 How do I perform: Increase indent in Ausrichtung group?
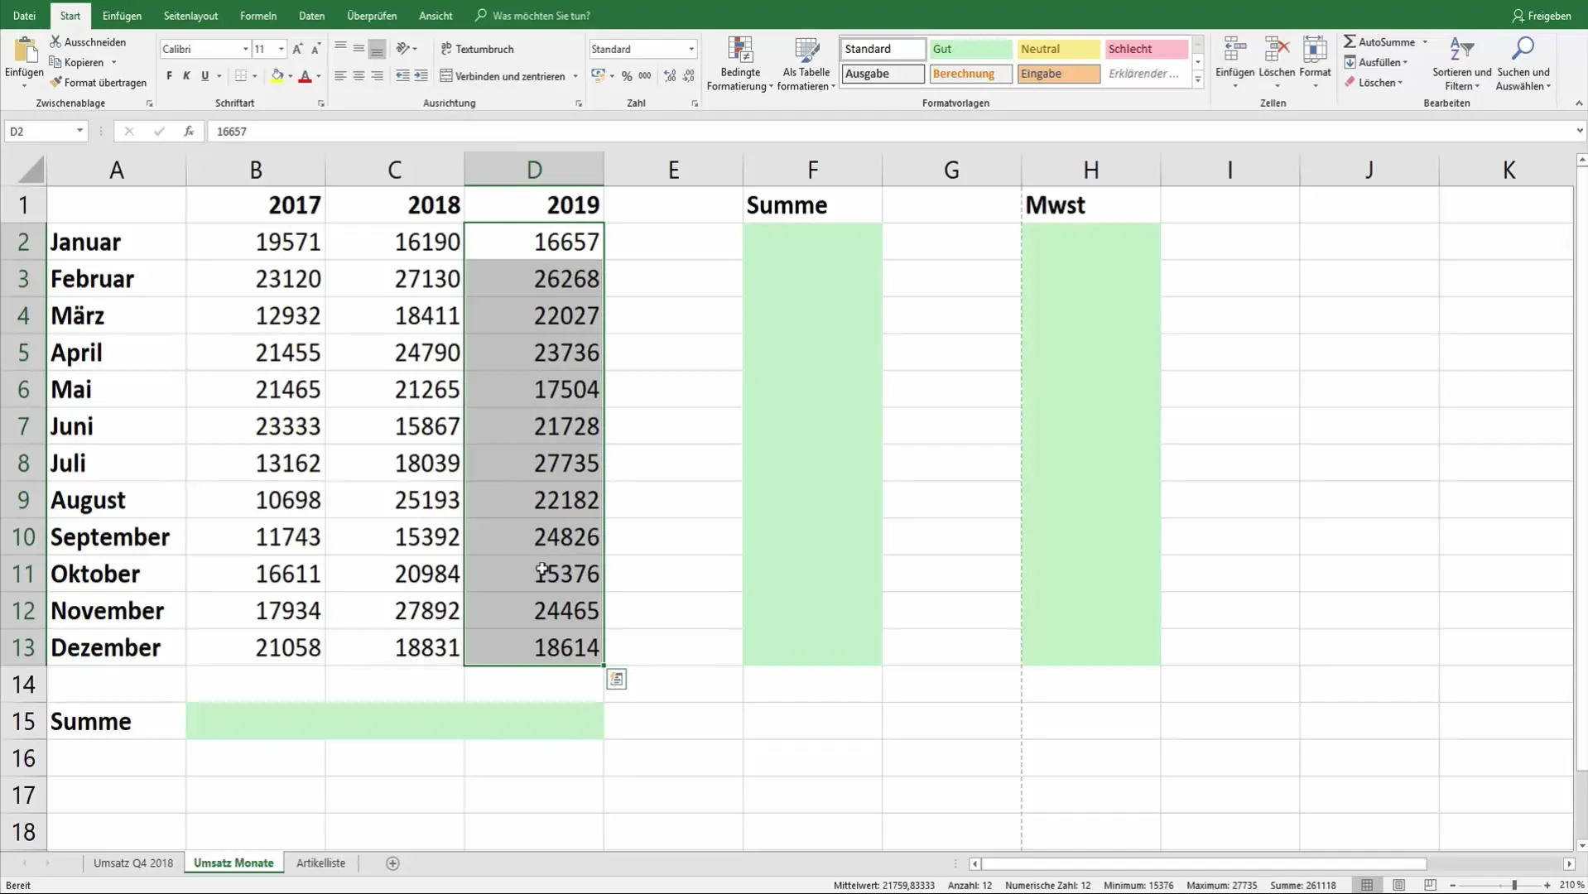[421, 75]
